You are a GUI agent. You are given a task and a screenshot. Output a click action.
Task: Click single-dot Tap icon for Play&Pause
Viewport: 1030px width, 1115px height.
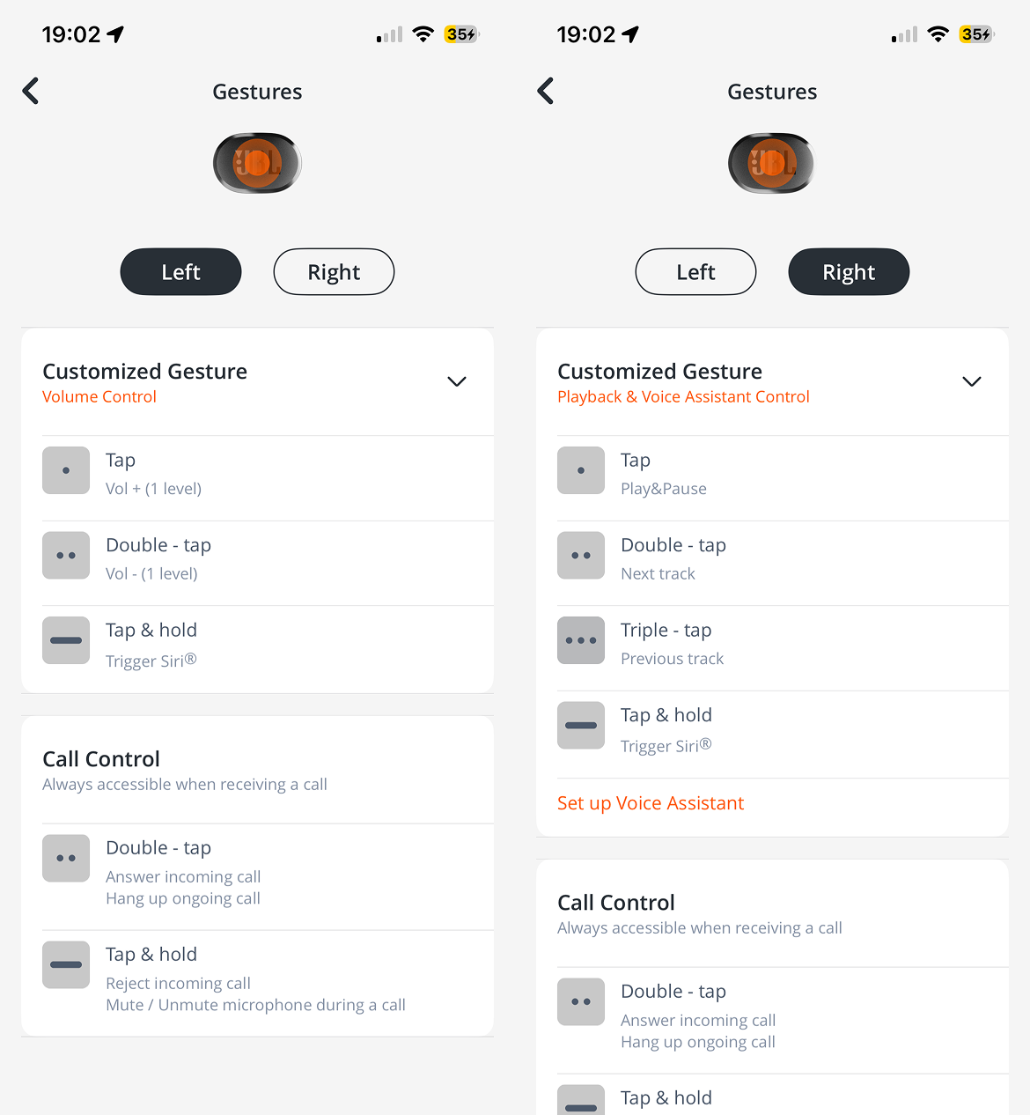coord(581,470)
